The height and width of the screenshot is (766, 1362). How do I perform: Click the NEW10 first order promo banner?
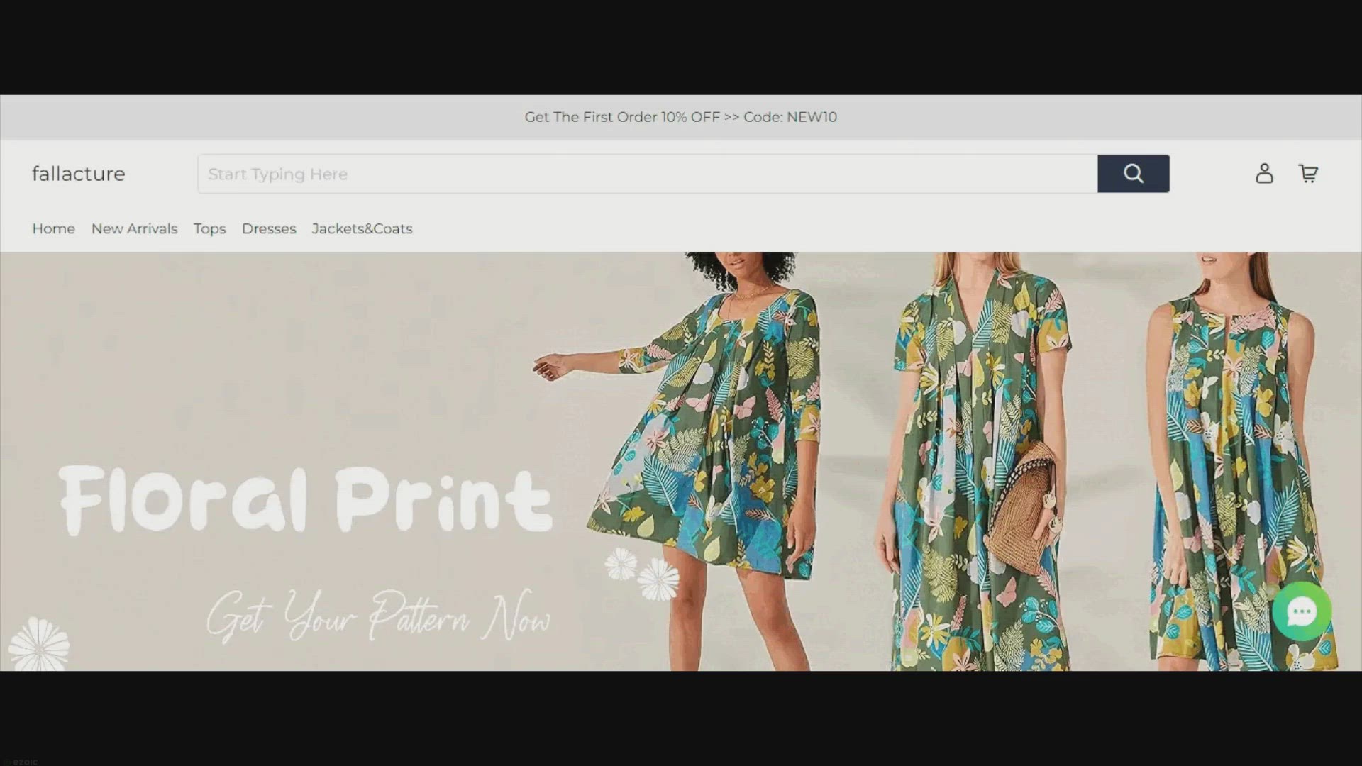[681, 117]
